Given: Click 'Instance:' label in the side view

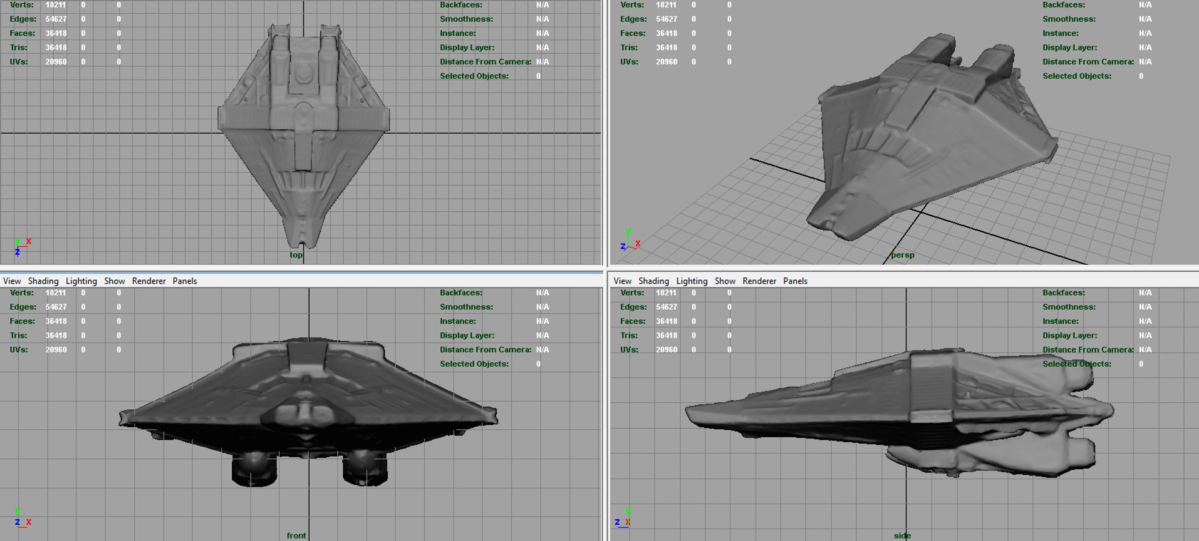Looking at the screenshot, I should (1060, 321).
